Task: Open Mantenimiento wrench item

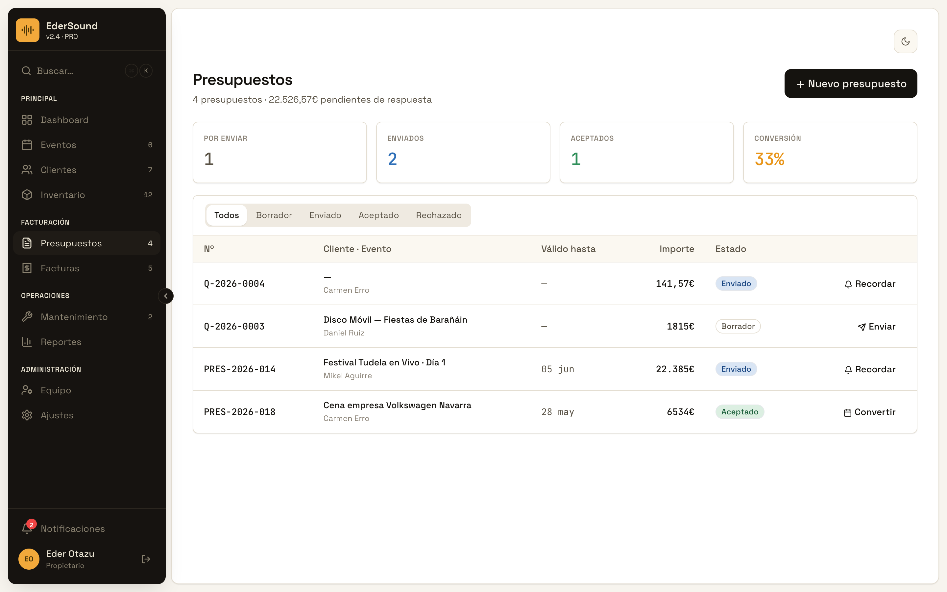Action: coord(87,317)
